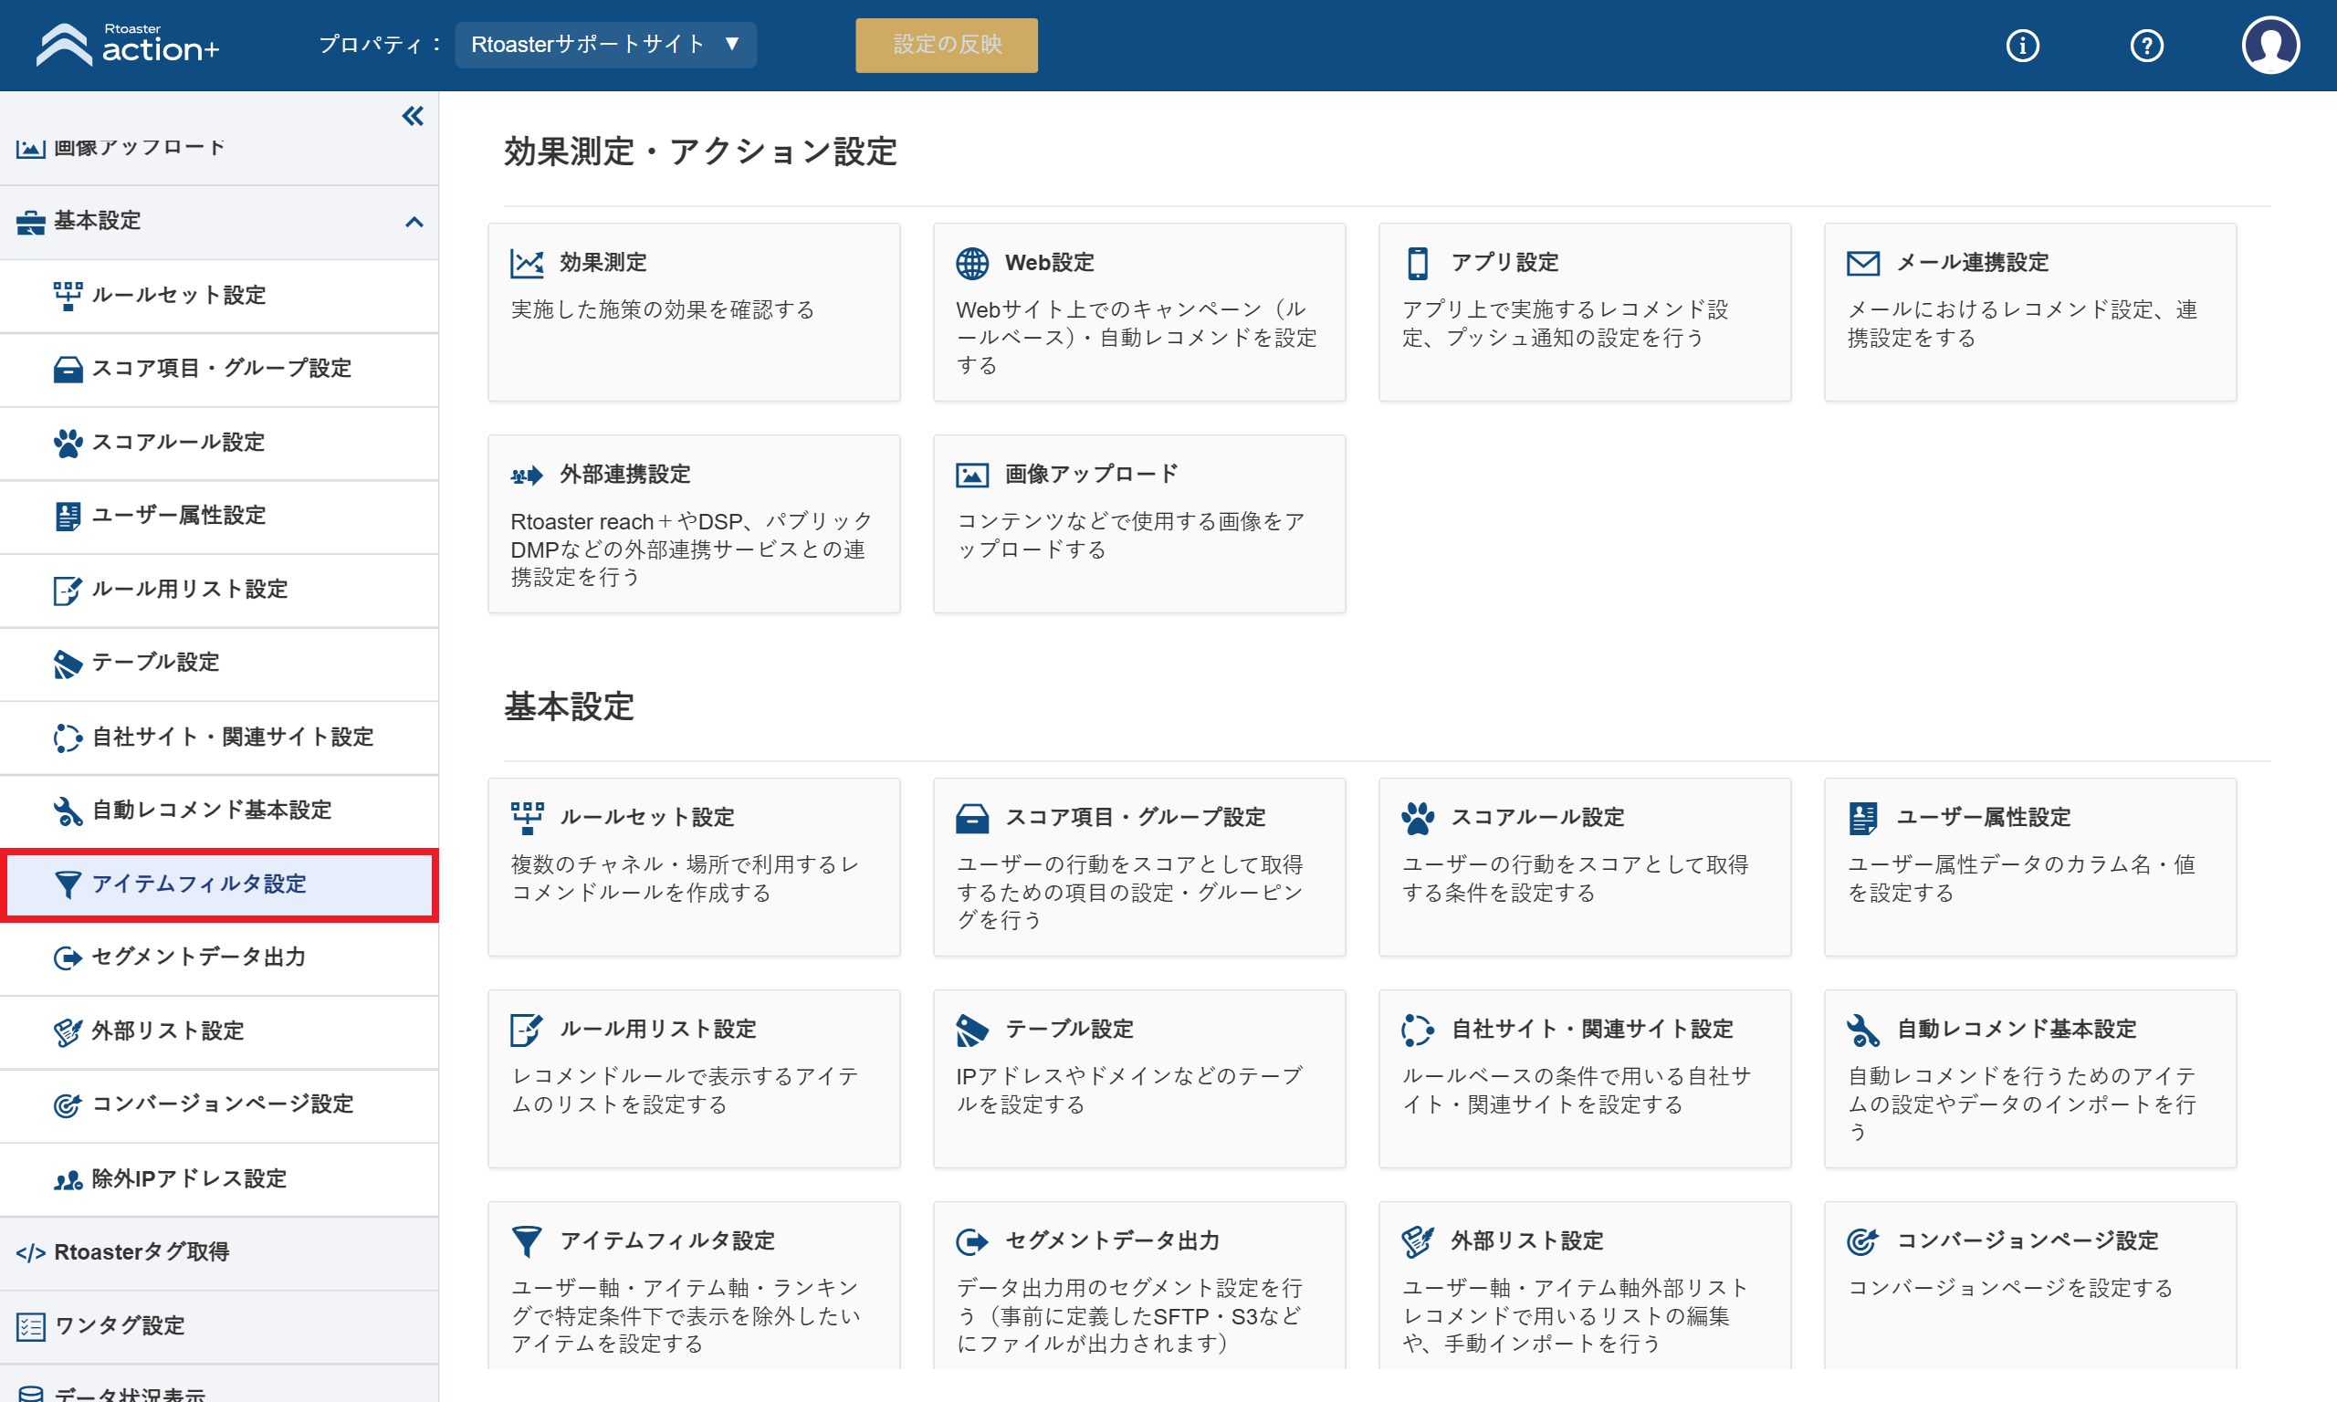This screenshot has width=2337, height=1402.
Task: Select スコアルール設定 in the sidebar
Action: (x=219, y=442)
